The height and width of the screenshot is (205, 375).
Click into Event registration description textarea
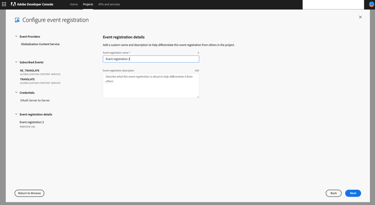150,86
